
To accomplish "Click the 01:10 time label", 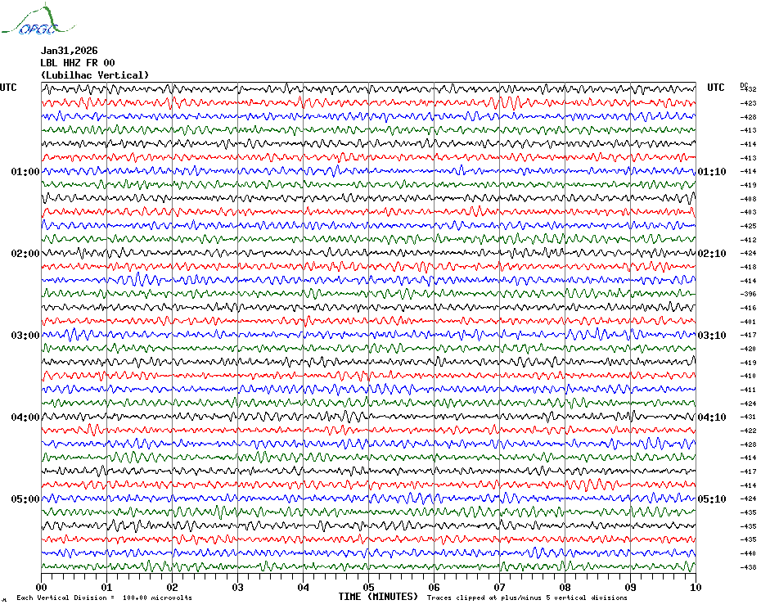I will (712, 172).
